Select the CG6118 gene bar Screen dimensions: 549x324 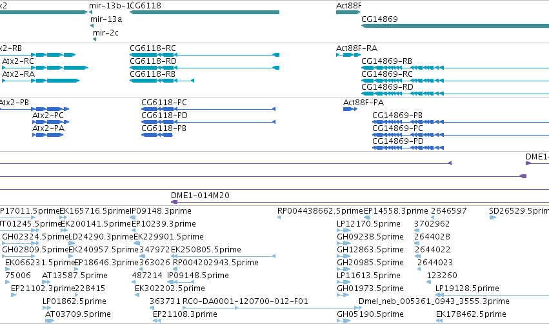(205, 12)
